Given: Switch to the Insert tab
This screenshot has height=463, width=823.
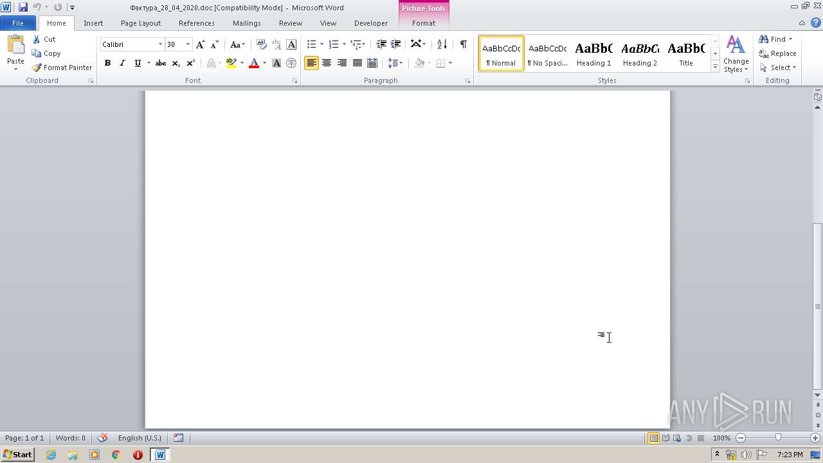Looking at the screenshot, I should [x=93, y=23].
